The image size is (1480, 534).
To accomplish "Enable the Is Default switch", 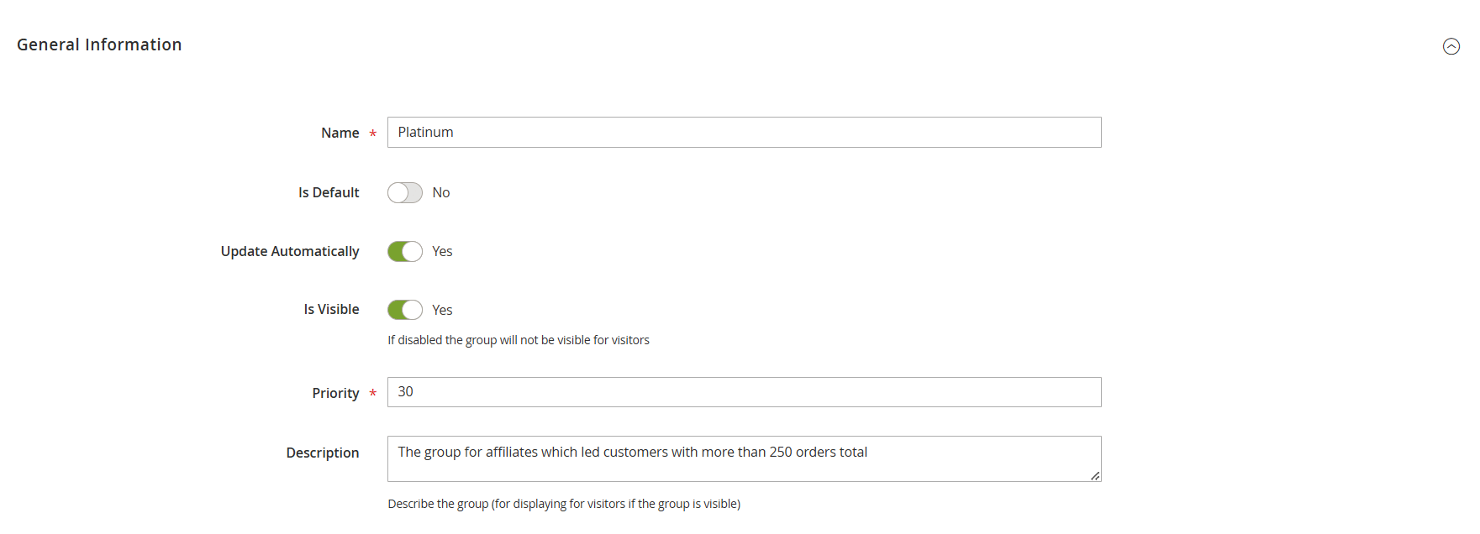I will [x=404, y=192].
